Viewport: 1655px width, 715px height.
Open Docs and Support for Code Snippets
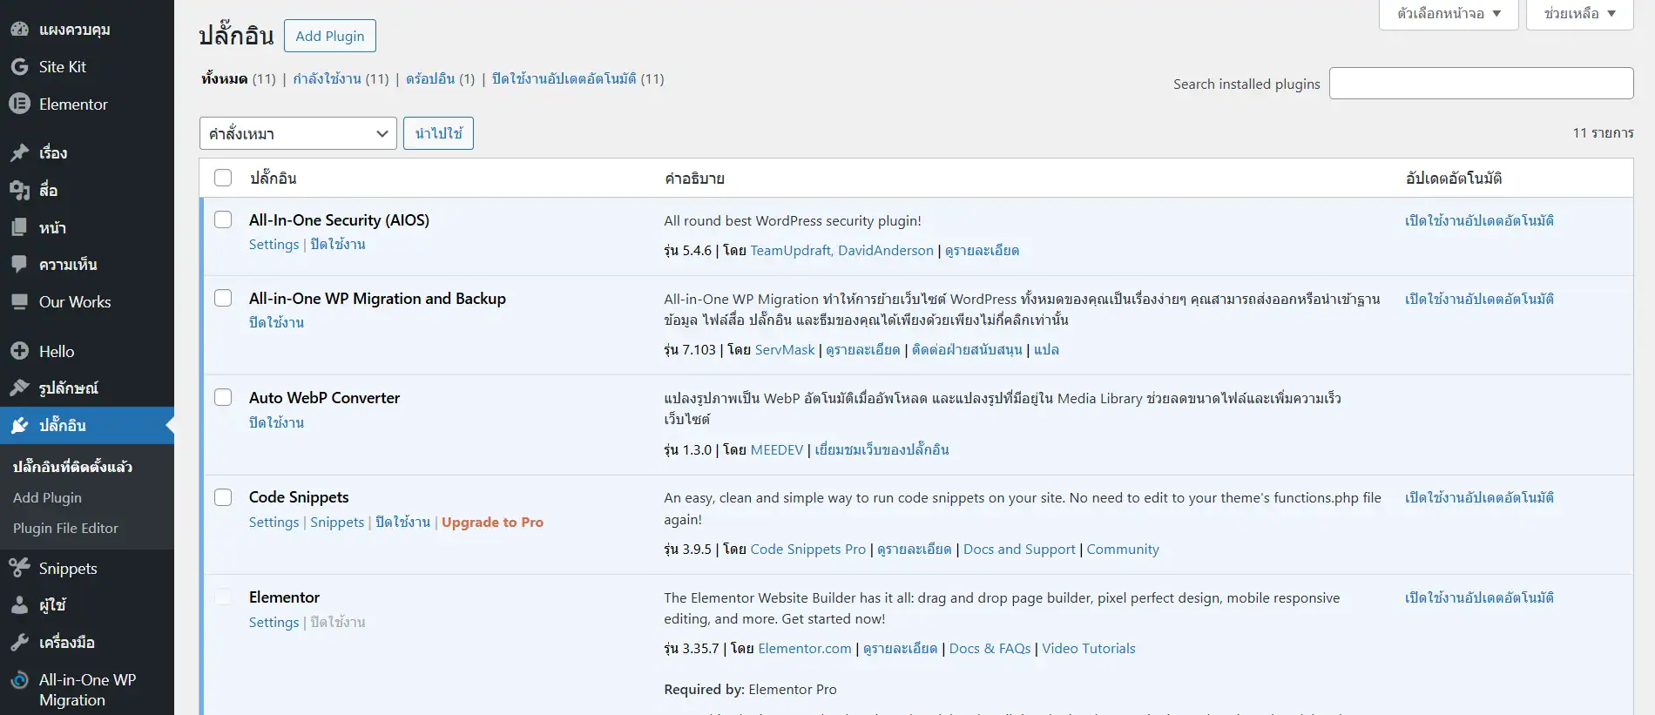coord(1019,550)
